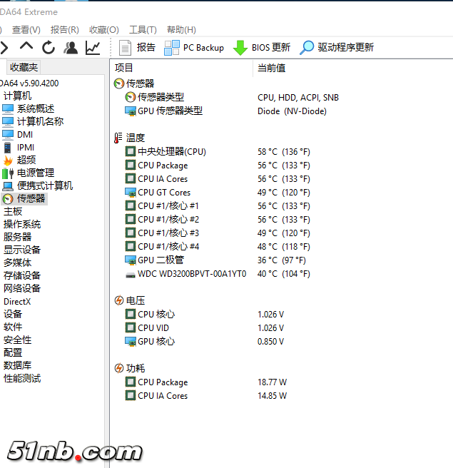Select 存储设备 in the sidebar
Screen dimensions: 453x468
click(x=22, y=276)
